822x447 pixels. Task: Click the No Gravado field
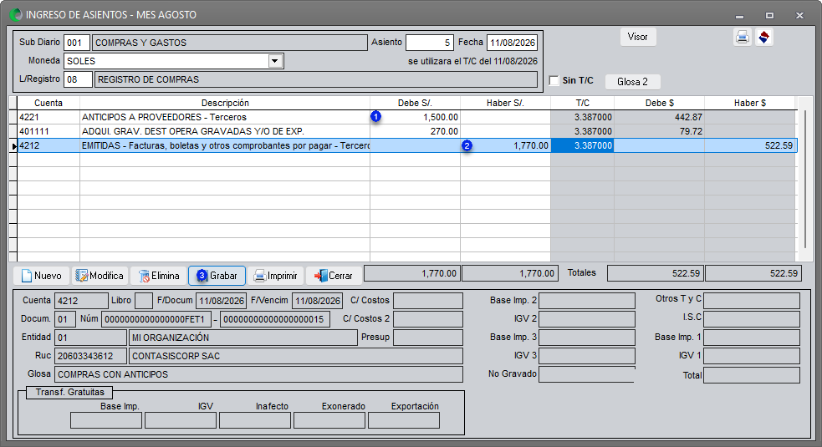click(x=587, y=374)
